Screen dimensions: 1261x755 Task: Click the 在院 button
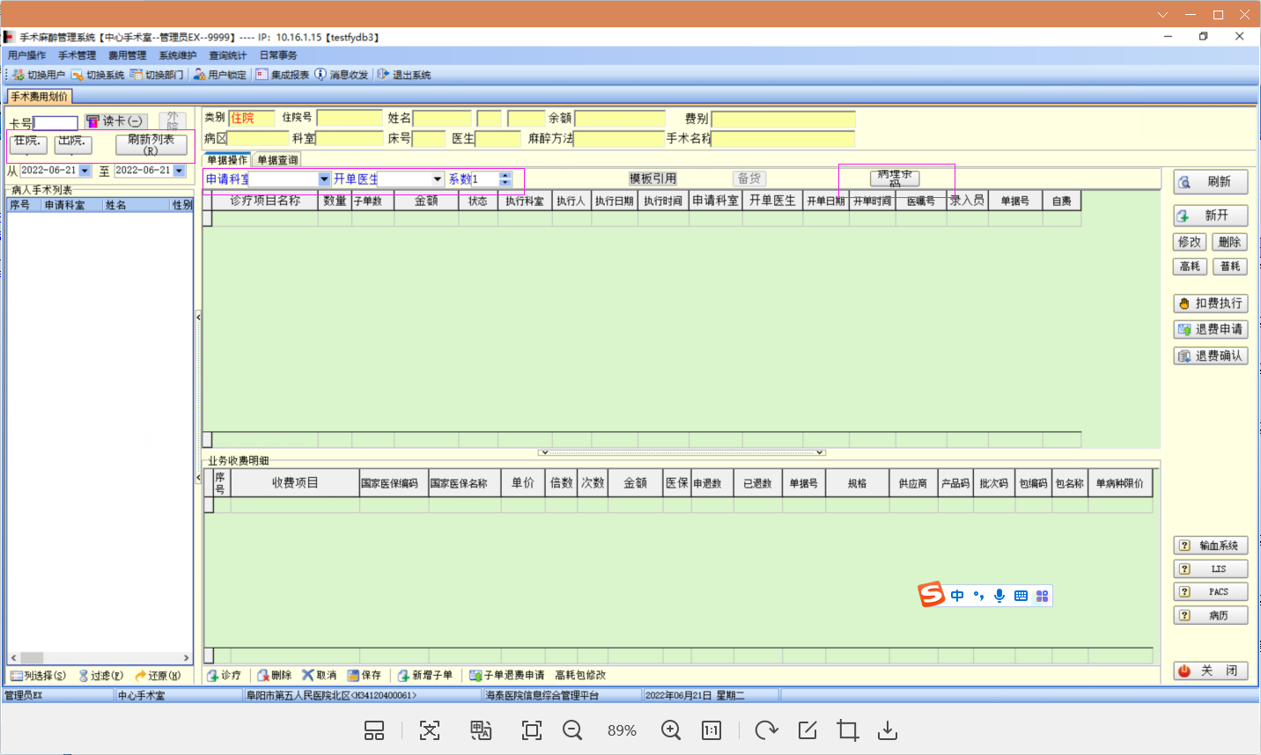(28, 143)
